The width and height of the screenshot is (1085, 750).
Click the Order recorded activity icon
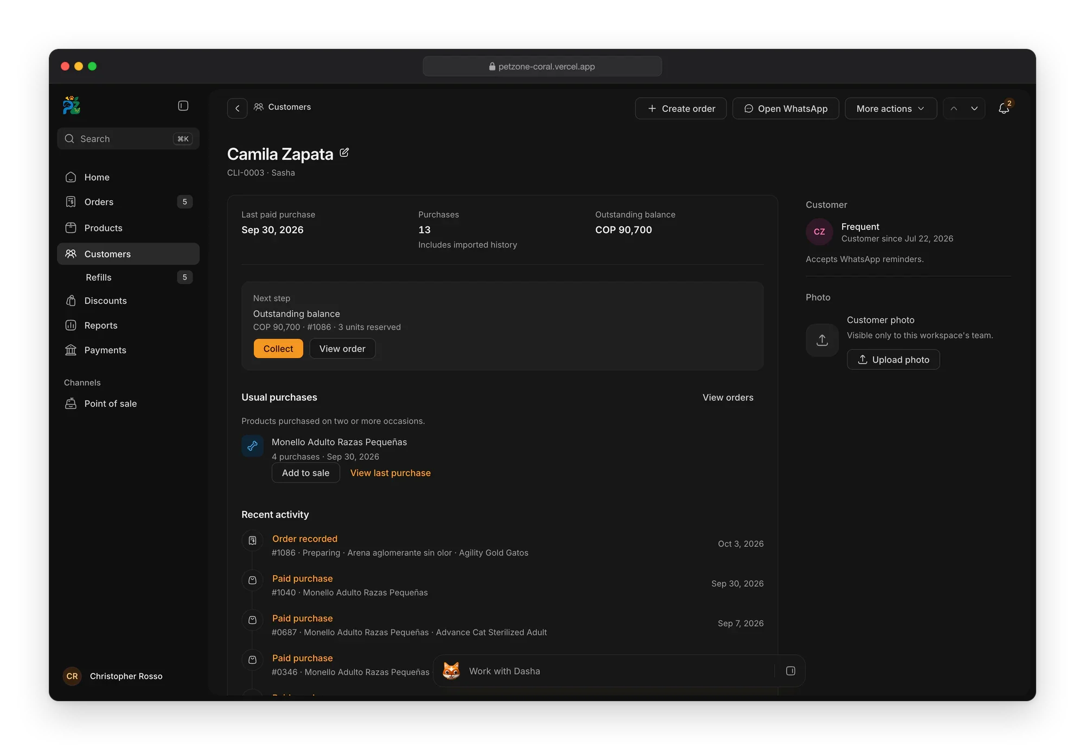252,541
